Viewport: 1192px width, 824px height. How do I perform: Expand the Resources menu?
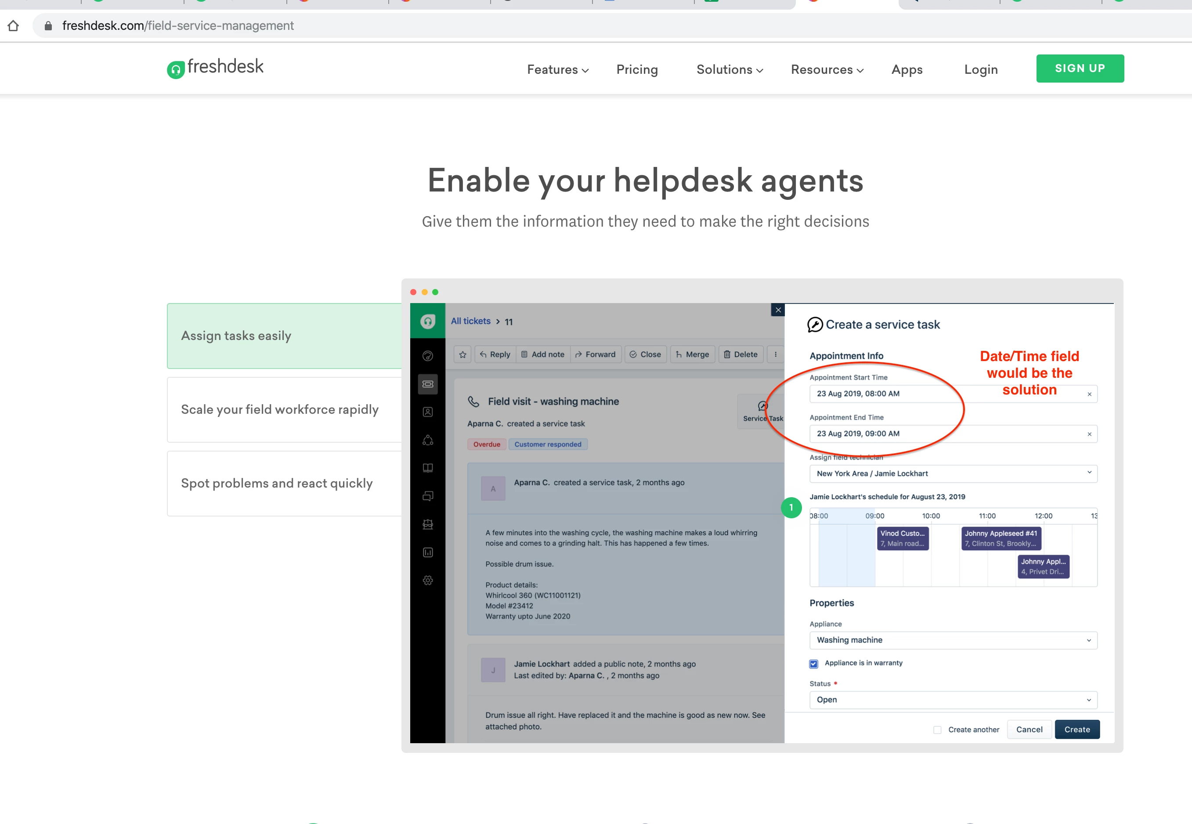click(x=827, y=70)
